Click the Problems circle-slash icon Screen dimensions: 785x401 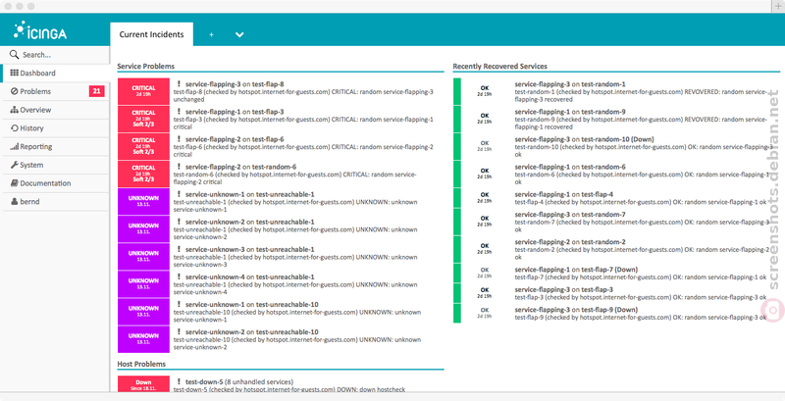[x=14, y=91]
